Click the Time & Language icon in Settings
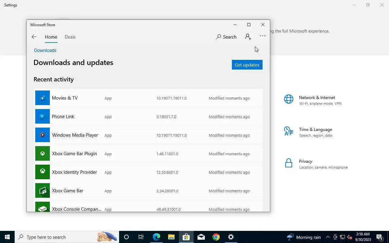 pos(289,131)
